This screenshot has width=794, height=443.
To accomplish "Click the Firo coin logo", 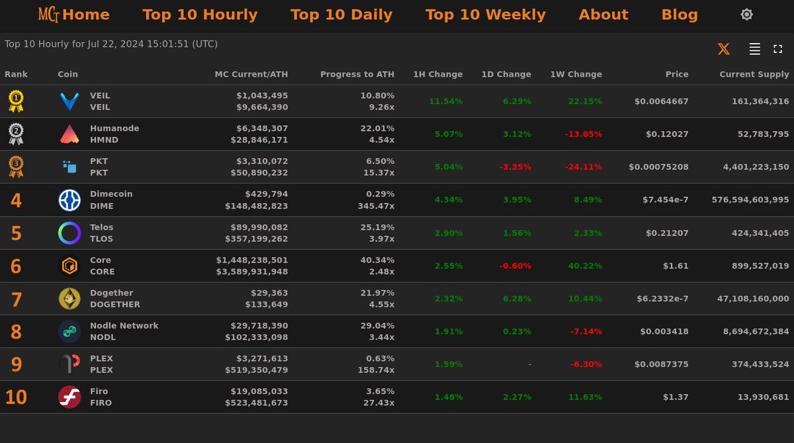I will click(69, 397).
